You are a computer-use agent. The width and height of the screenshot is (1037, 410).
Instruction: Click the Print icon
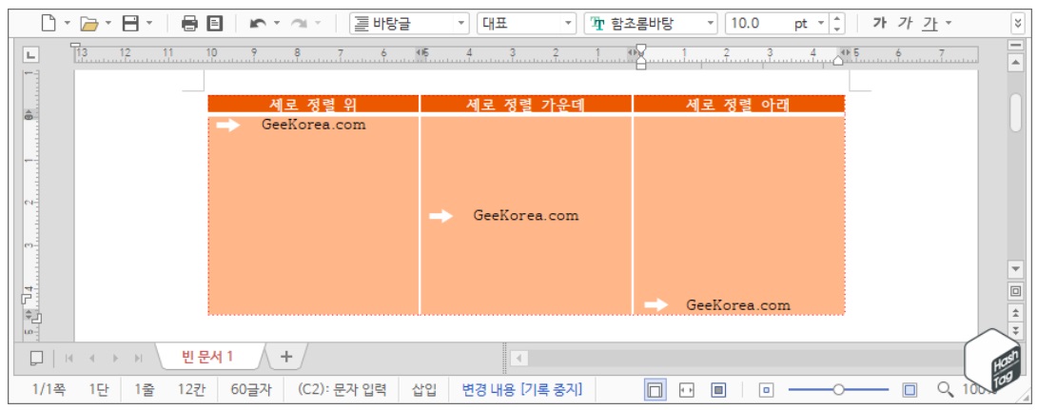coord(190,24)
